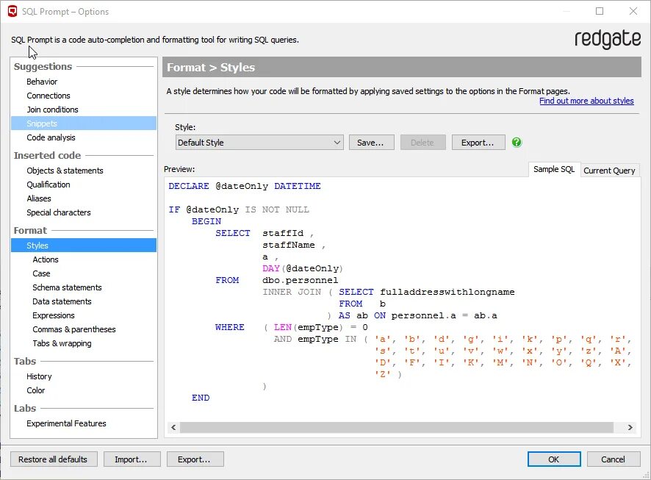Screen dimensions: 651x480
Task: Open the Style dropdown showing Default Style
Action: [x=259, y=143]
